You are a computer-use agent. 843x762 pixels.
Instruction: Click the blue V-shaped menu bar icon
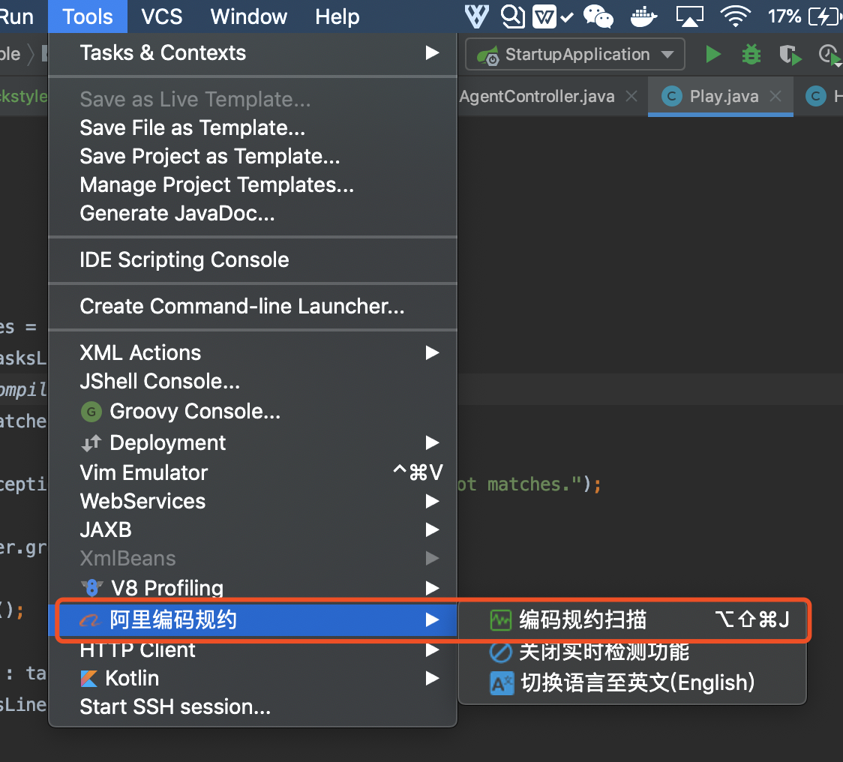477,16
